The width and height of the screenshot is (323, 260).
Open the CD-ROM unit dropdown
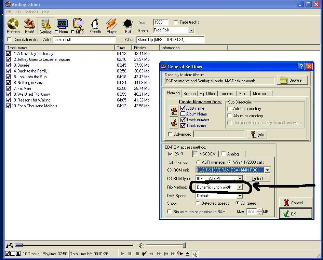pyautogui.click(x=267, y=170)
